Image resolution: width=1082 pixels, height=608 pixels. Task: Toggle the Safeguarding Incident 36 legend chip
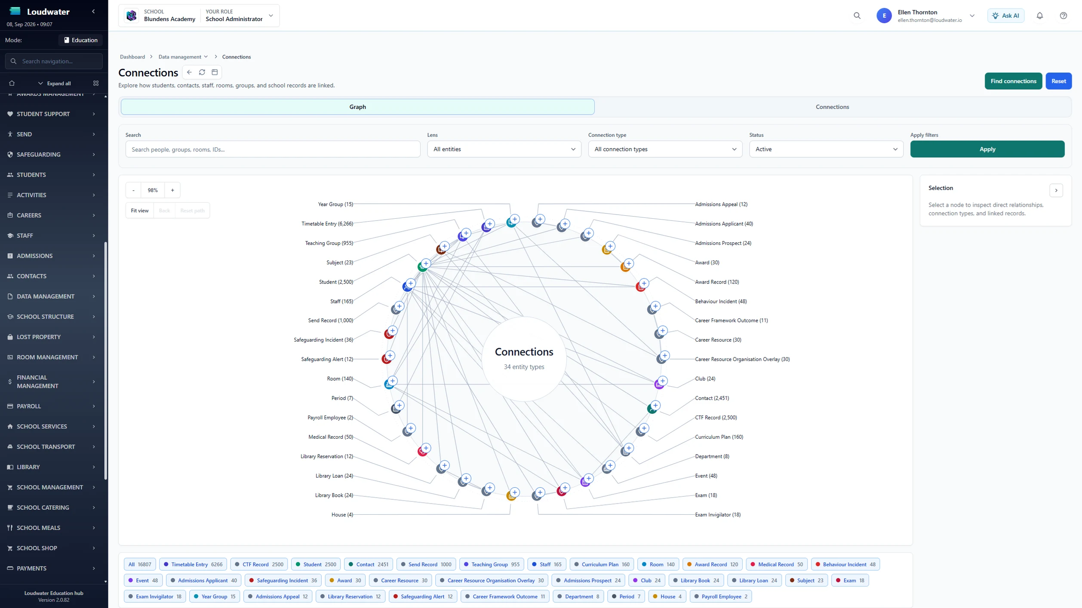pos(283,580)
